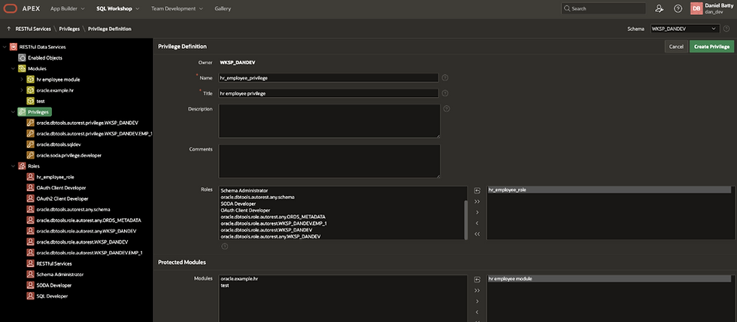737x322 pixels.
Task: Click the oracle.dbtools.sqldev privilege key icon
Action: coord(30,144)
